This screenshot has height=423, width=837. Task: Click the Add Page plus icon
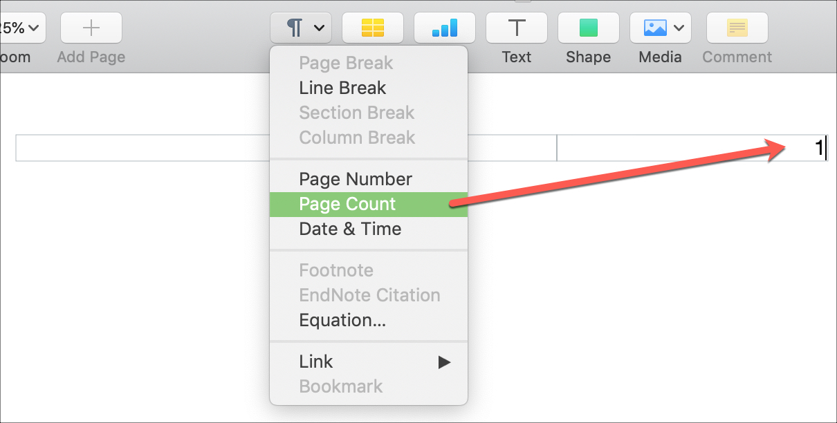(91, 28)
